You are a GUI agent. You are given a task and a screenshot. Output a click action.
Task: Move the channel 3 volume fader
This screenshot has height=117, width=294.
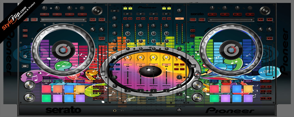click(x=128, y=77)
